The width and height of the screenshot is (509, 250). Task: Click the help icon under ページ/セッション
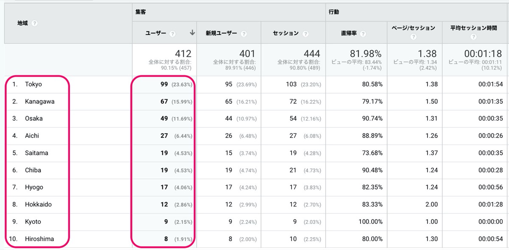point(414,37)
